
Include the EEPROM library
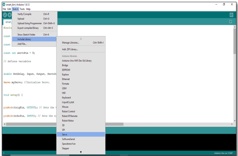click(x=81, y=70)
